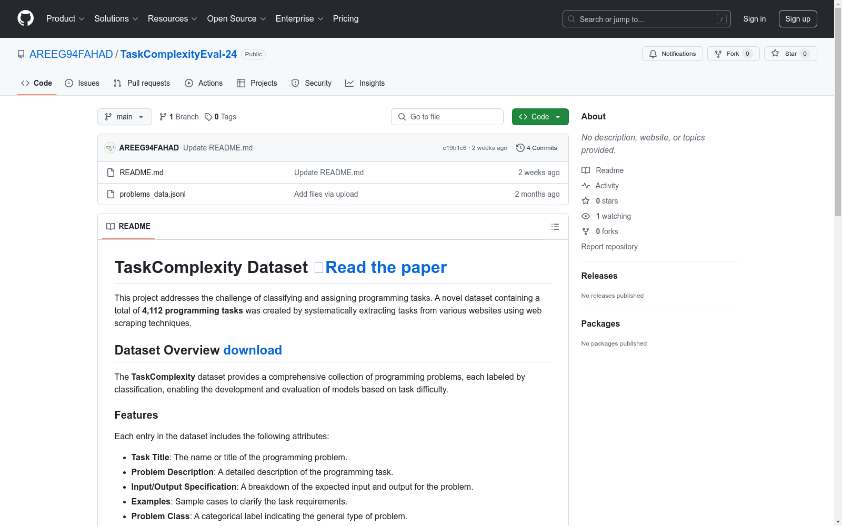Image resolution: width=842 pixels, height=526 pixels.
Task: Open the Product dropdown menu
Action: (65, 19)
